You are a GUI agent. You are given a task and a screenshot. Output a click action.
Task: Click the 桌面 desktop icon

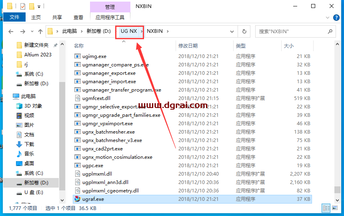tap(19, 163)
